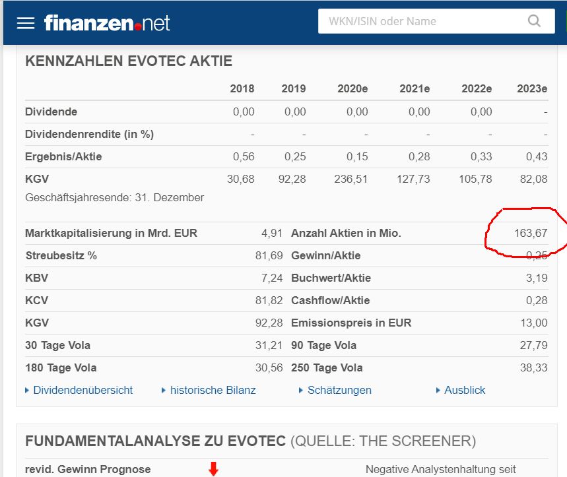
Task: Click the arrow icon before Schätzungen
Action: (302, 390)
